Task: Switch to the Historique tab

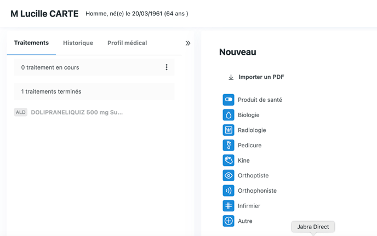Action: pos(78,43)
